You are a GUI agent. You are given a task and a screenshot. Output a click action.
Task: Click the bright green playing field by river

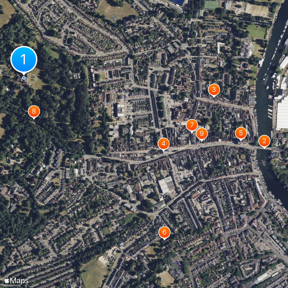tap(256, 32)
